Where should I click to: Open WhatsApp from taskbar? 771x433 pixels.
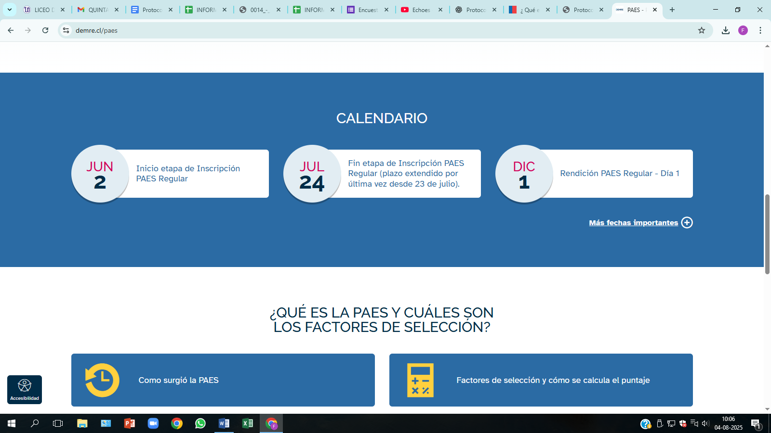200,423
